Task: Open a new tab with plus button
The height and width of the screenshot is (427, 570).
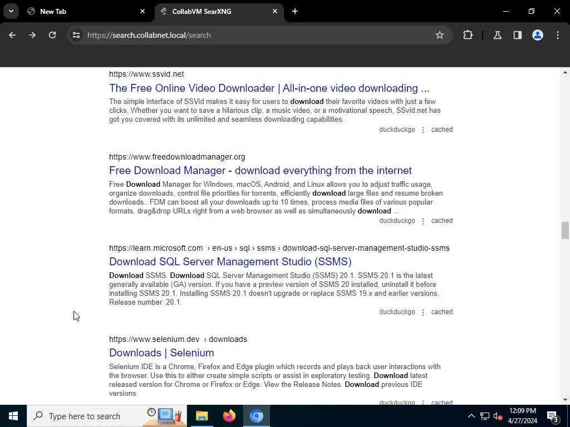Action: [295, 11]
